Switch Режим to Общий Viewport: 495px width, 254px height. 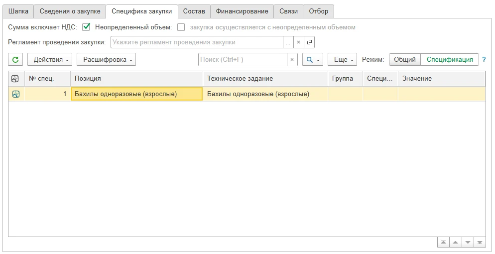coord(405,60)
